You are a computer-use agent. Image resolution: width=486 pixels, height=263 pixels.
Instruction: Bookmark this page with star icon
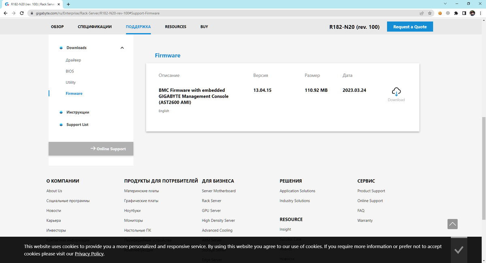(x=430, y=13)
